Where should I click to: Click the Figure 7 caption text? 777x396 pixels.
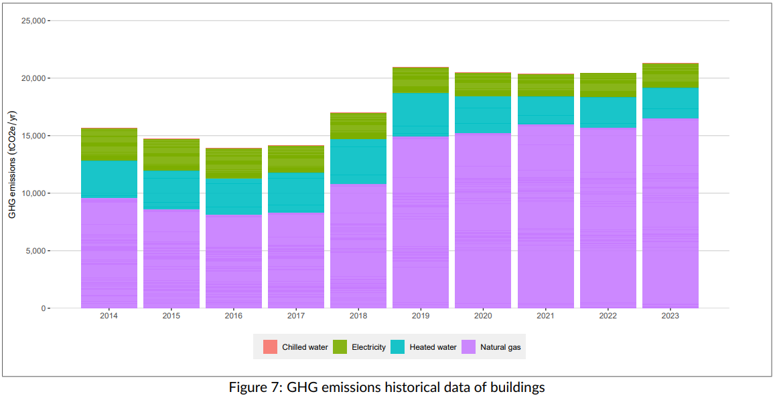click(388, 387)
